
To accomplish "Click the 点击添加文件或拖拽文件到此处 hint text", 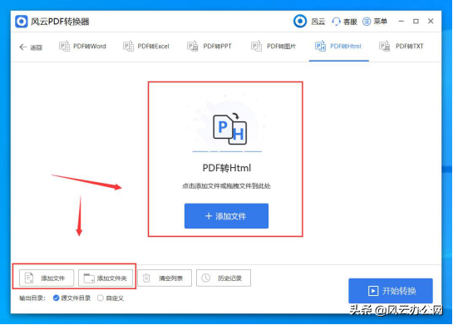I will point(226,186).
